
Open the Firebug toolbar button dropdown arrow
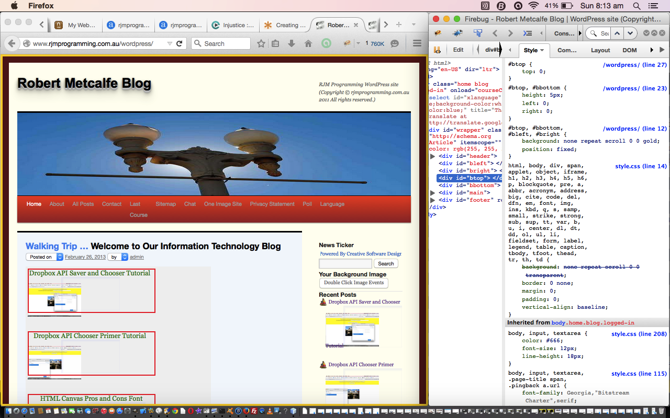358,43
